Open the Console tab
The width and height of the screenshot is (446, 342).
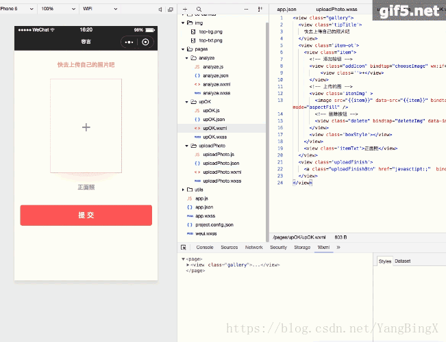click(x=205, y=248)
